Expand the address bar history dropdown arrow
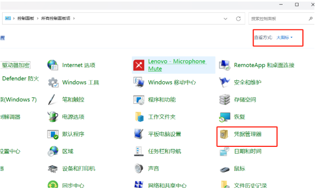The width and height of the screenshot is (318, 195). [x=225, y=18]
